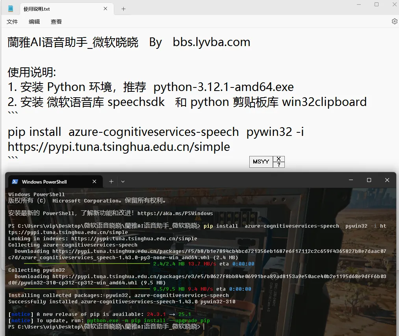Click the bbs.lyvba.com text in Notepad
The image size is (399, 336).
212,42
